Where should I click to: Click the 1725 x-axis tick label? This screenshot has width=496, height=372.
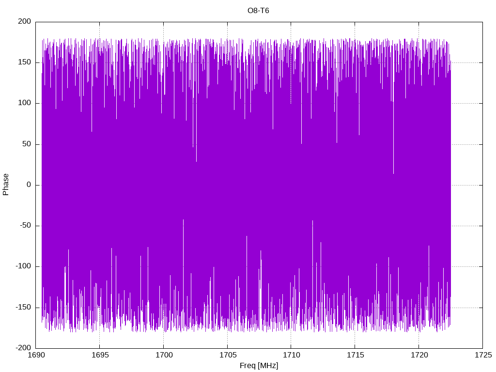click(x=483, y=355)
